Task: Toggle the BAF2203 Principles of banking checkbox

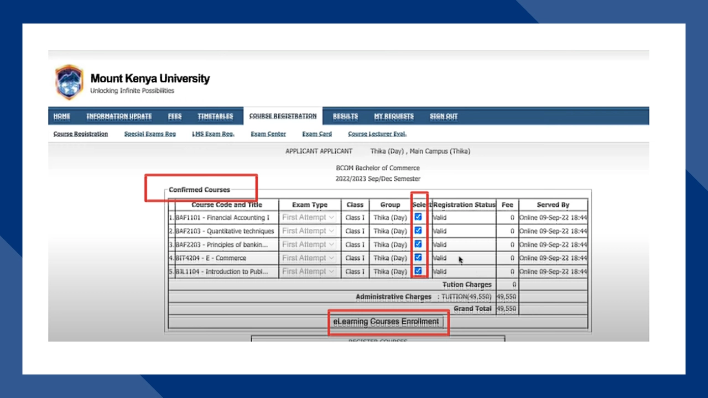Action: click(x=418, y=244)
